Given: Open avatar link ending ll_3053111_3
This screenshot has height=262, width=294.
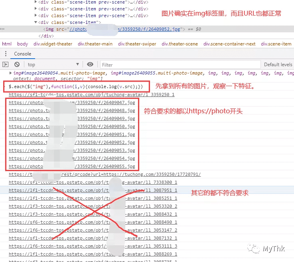Looking at the screenshot, I should 93,246.
